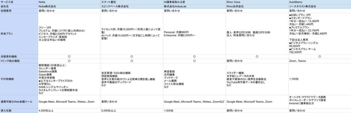Click the AutoMemo header cell

tap(296, 2)
